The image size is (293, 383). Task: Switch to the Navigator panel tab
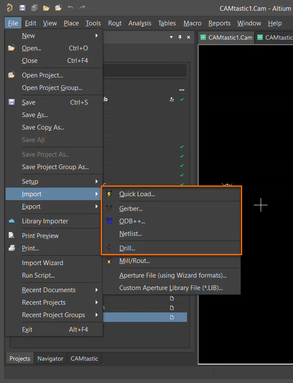click(x=50, y=358)
